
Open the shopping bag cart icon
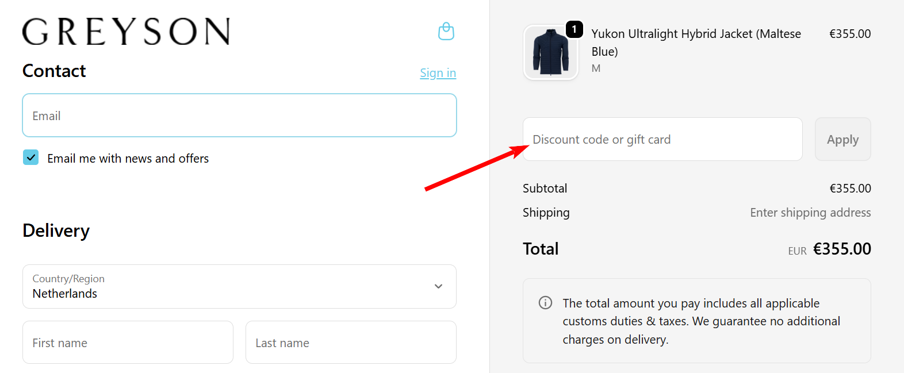click(x=446, y=31)
